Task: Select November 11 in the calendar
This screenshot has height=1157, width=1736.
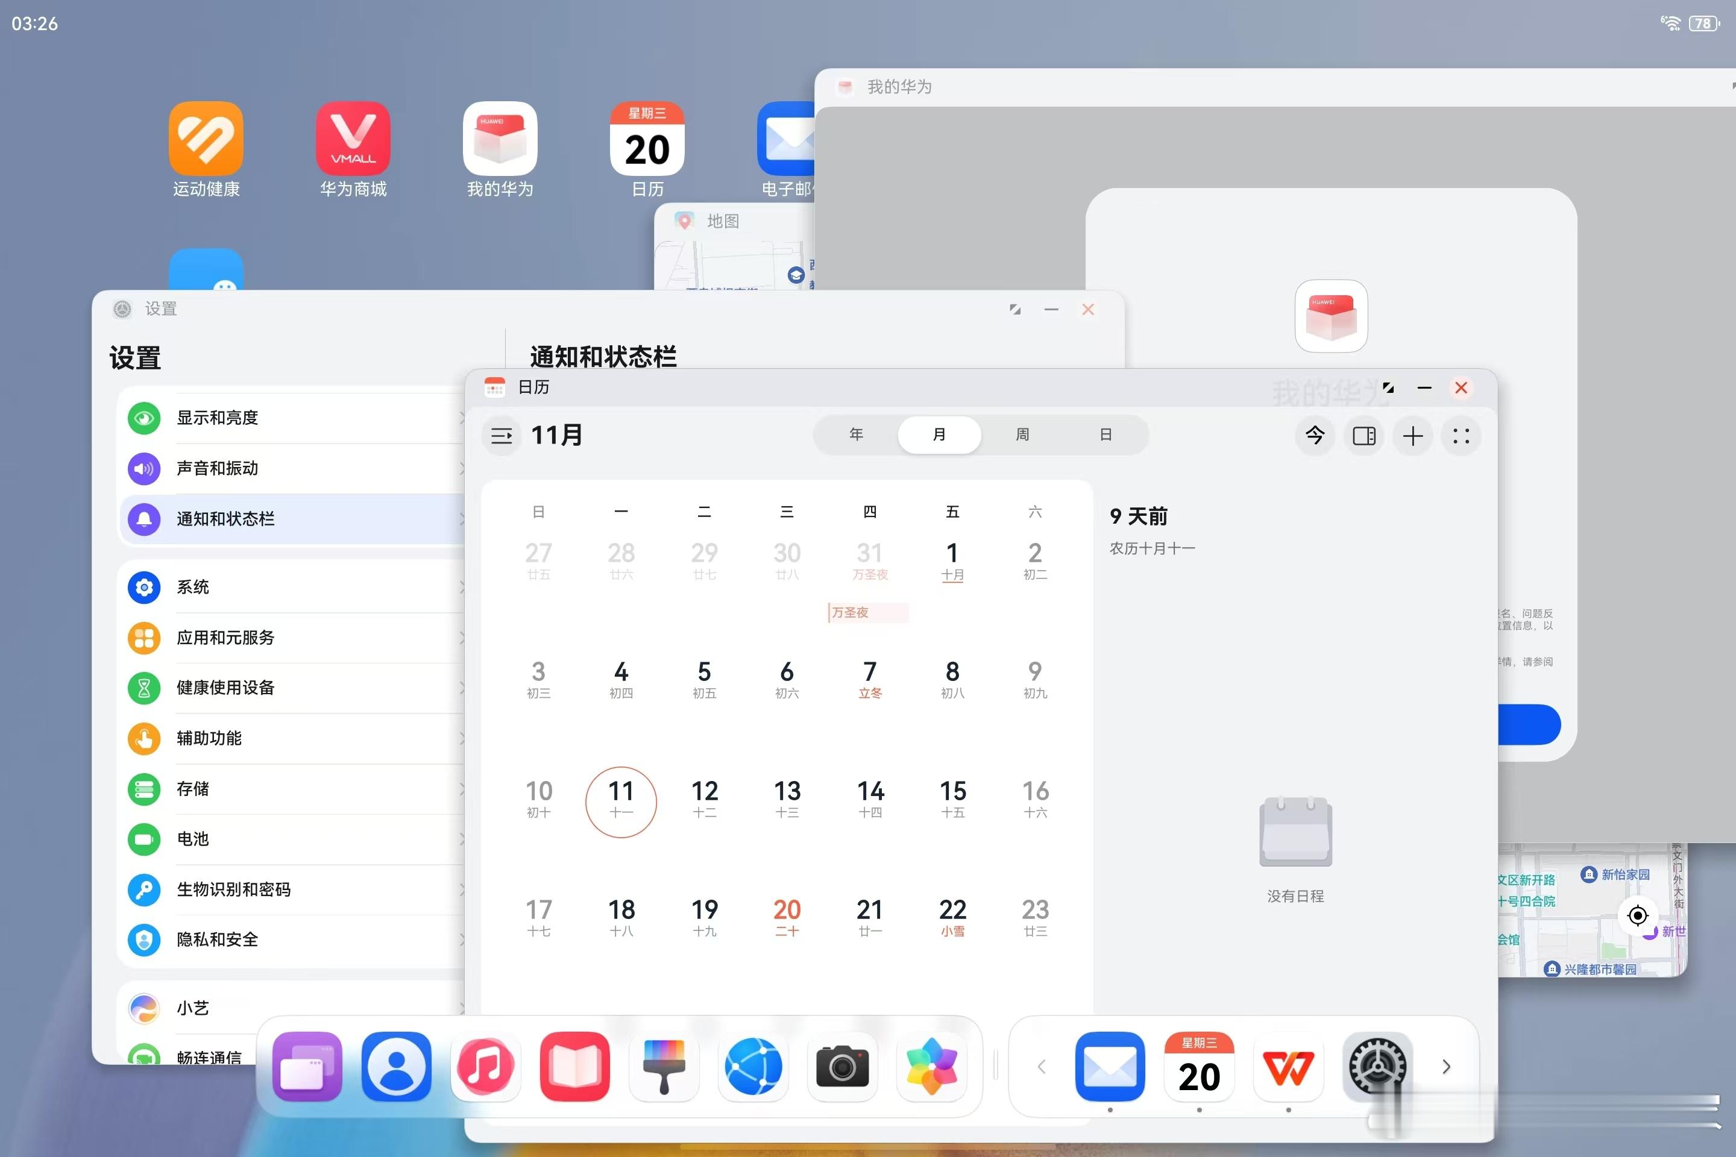Action: [621, 801]
